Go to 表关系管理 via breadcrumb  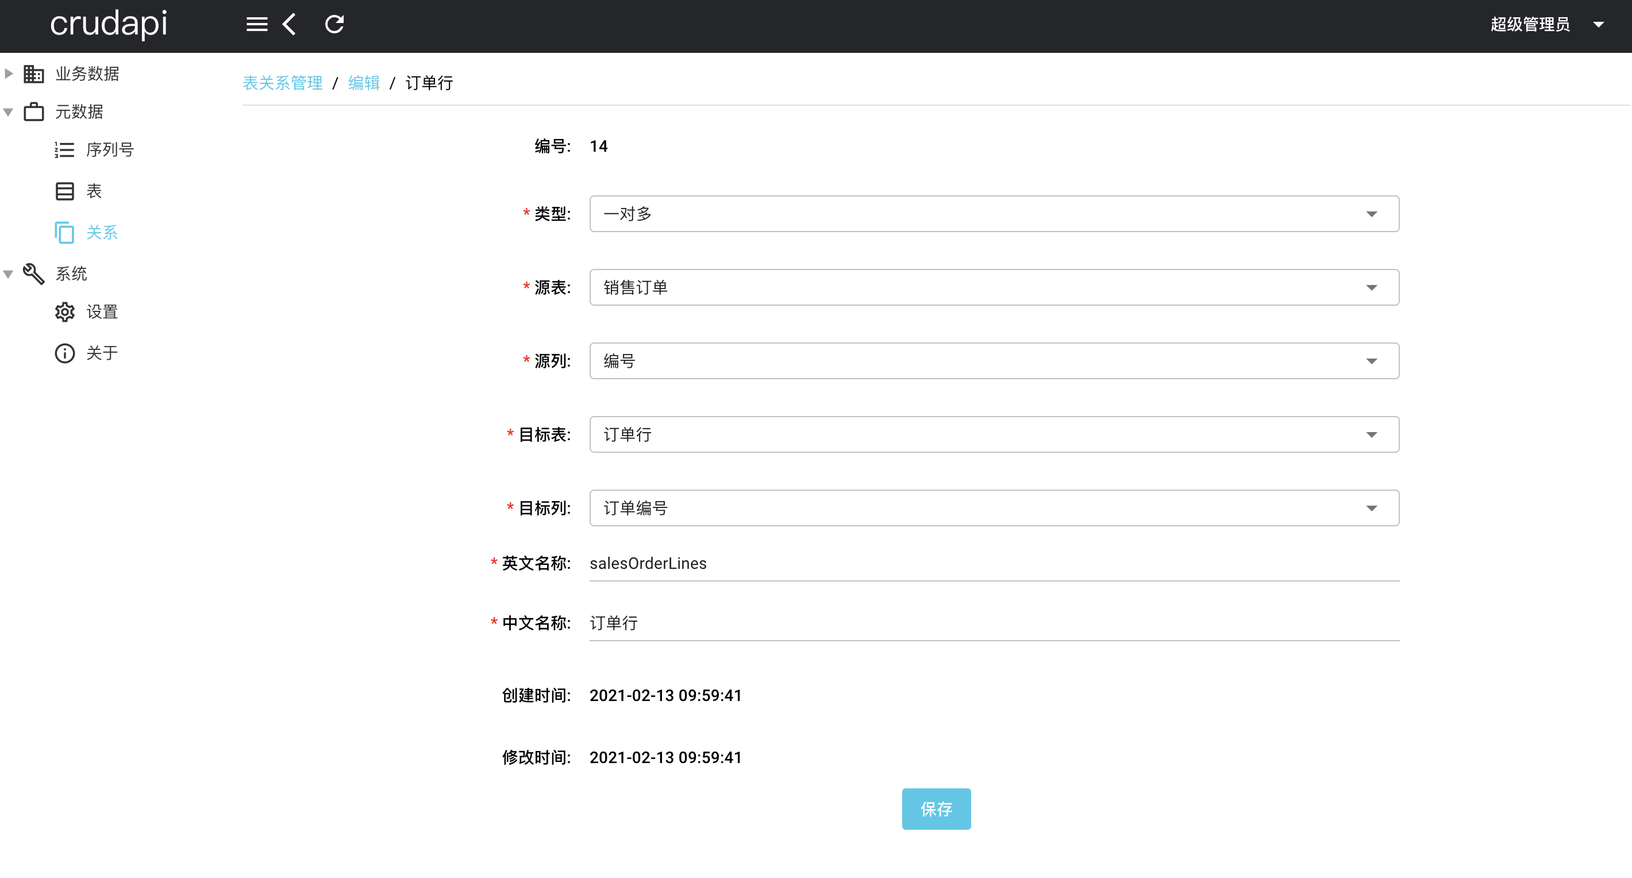pos(283,82)
